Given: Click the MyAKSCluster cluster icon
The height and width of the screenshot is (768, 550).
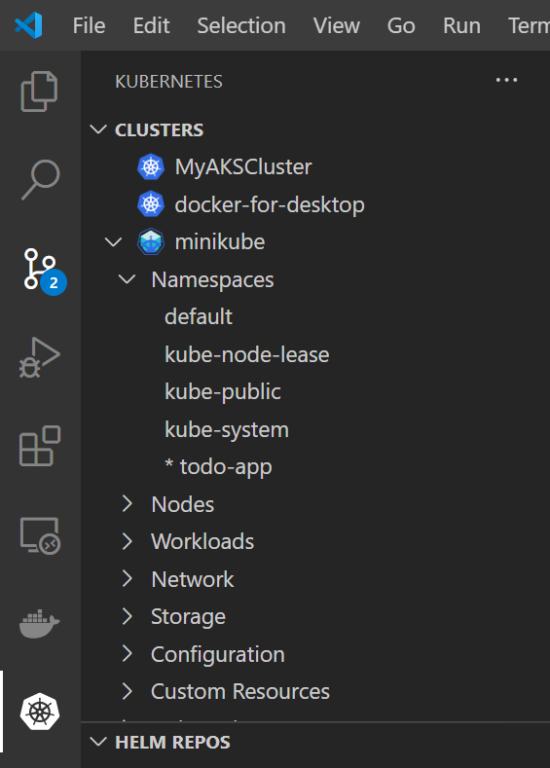Looking at the screenshot, I should coord(150,167).
